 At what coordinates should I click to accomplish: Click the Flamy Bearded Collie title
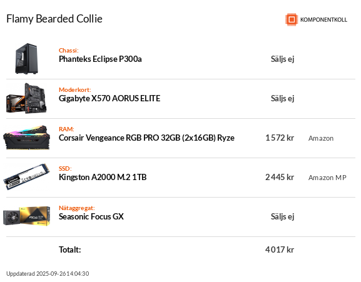[54, 19]
